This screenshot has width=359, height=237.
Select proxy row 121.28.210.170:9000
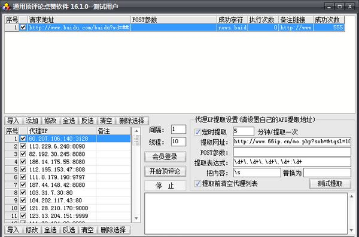point(68,208)
